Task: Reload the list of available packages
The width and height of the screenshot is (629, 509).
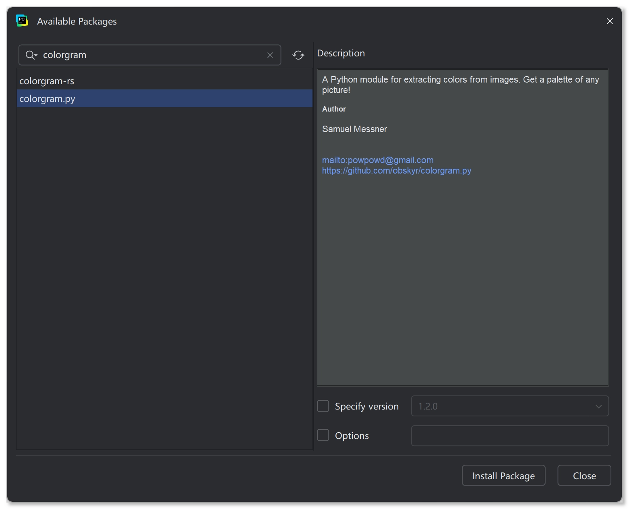Action: coord(298,55)
